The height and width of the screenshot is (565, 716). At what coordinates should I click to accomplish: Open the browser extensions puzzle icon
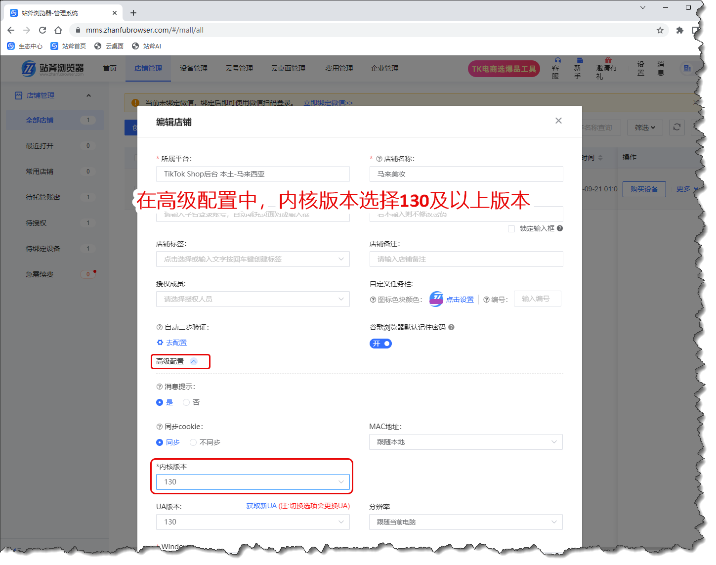(679, 30)
